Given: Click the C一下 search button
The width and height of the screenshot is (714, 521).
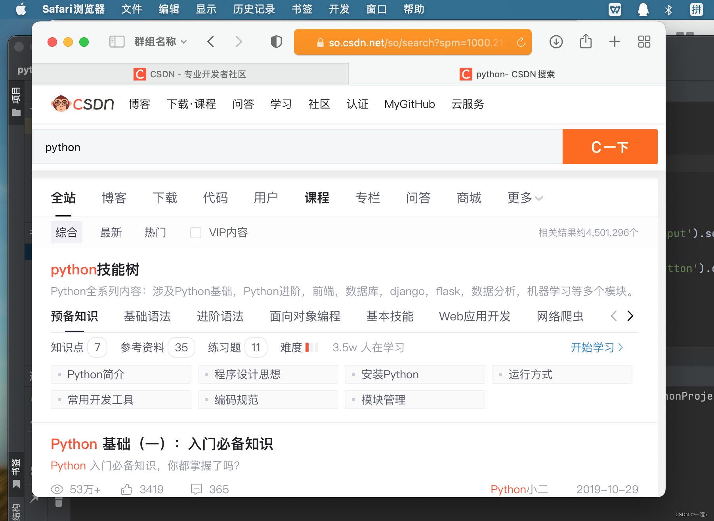Looking at the screenshot, I should [x=610, y=147].
